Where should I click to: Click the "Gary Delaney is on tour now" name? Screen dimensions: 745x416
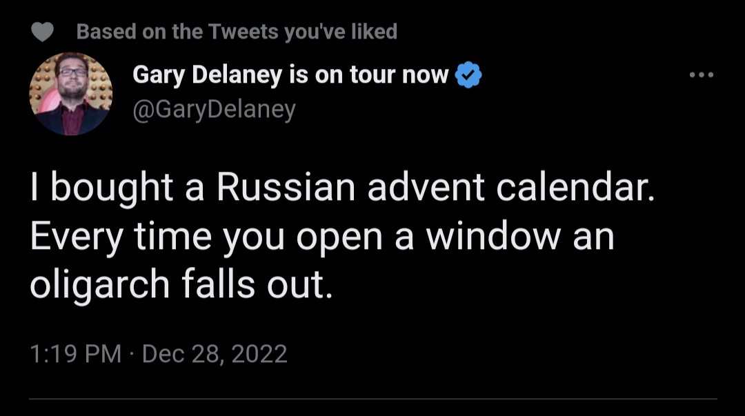(290, 75)
